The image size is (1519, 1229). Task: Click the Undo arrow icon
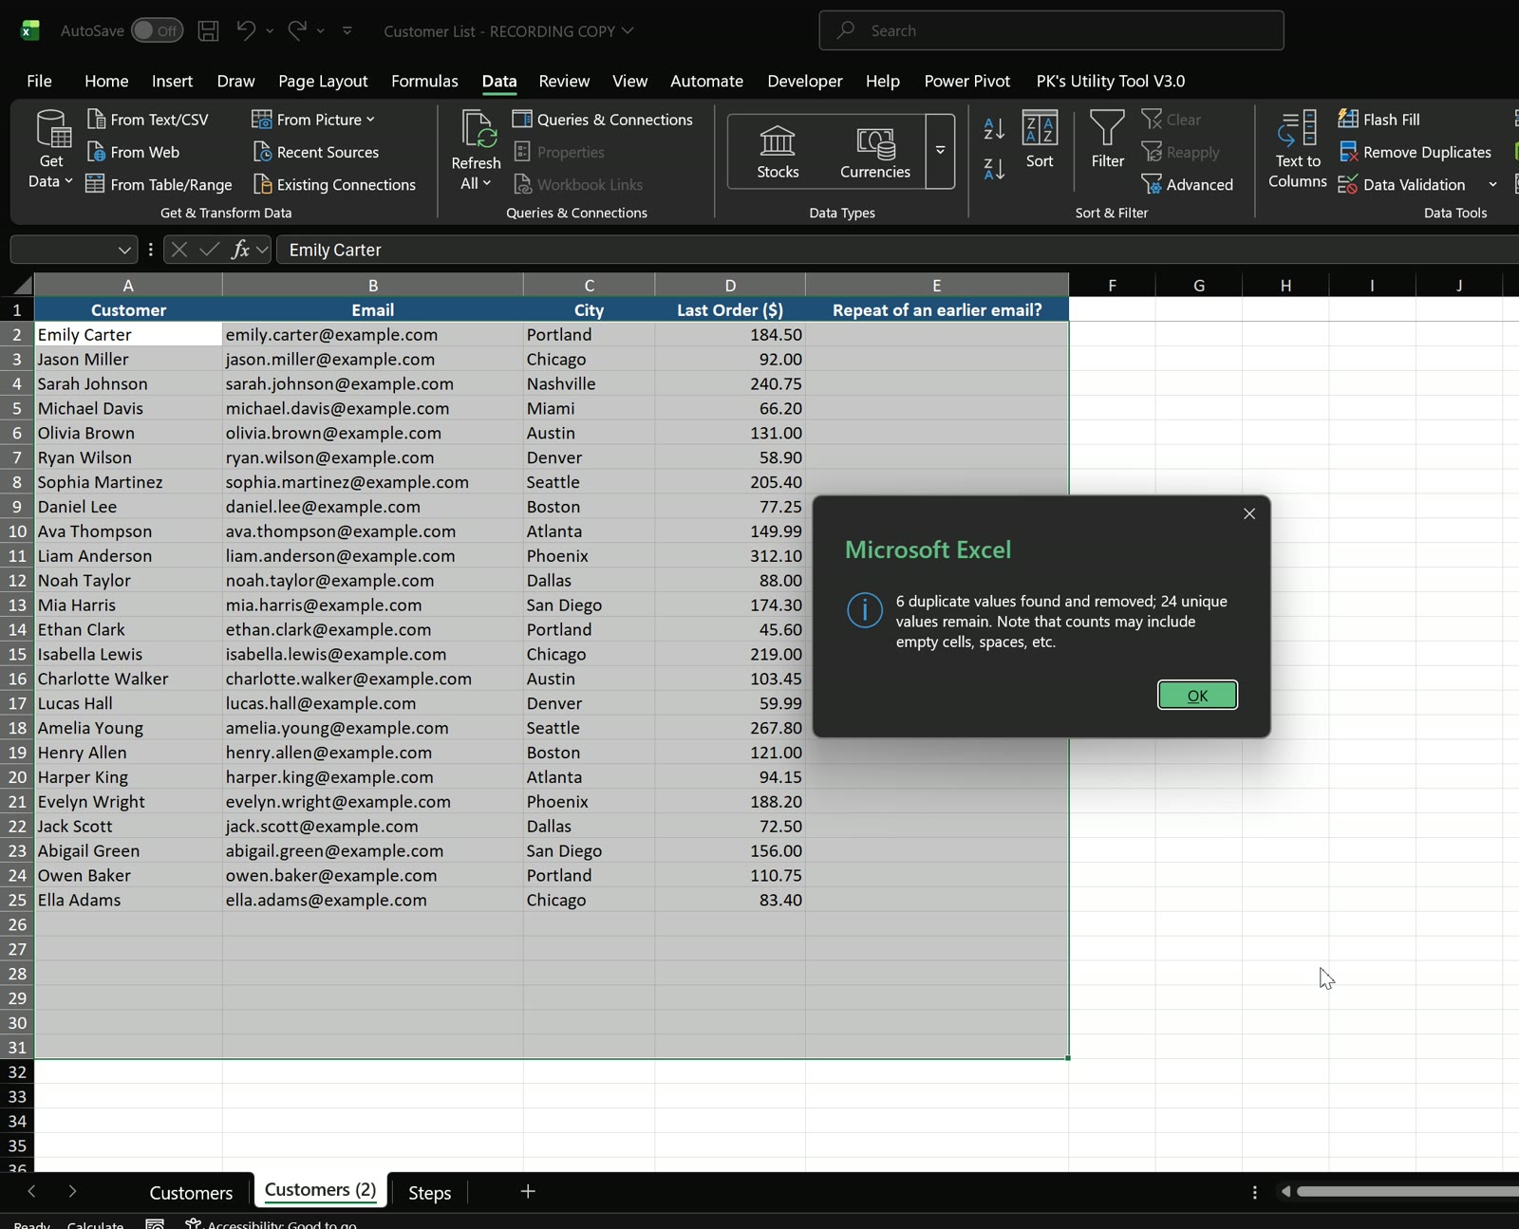(246, 30)
